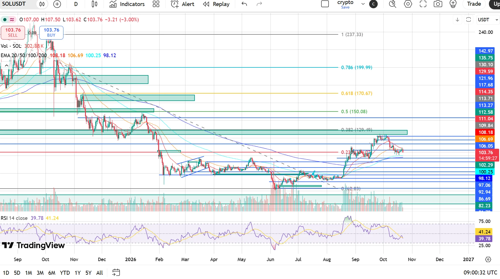Collapse the indicator legend chevron
Screen dimensions: 500x279
click(6, 65)
